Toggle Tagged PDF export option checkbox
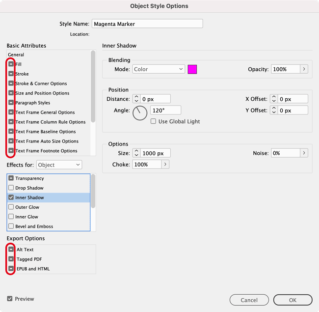 [x=11, y=259]
